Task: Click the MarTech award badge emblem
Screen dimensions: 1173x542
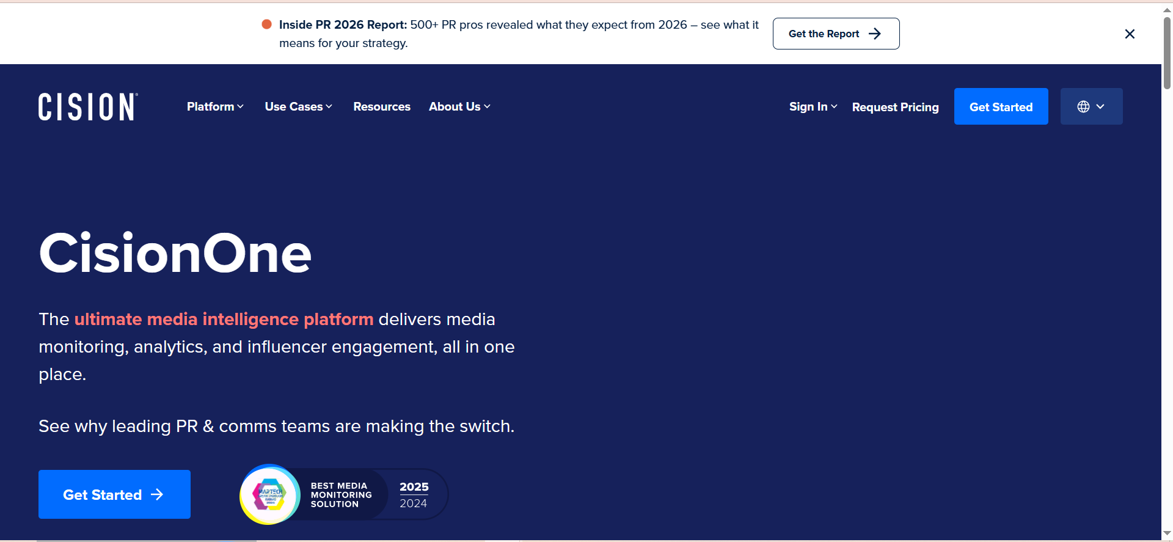Action: (x=269, y=494)
